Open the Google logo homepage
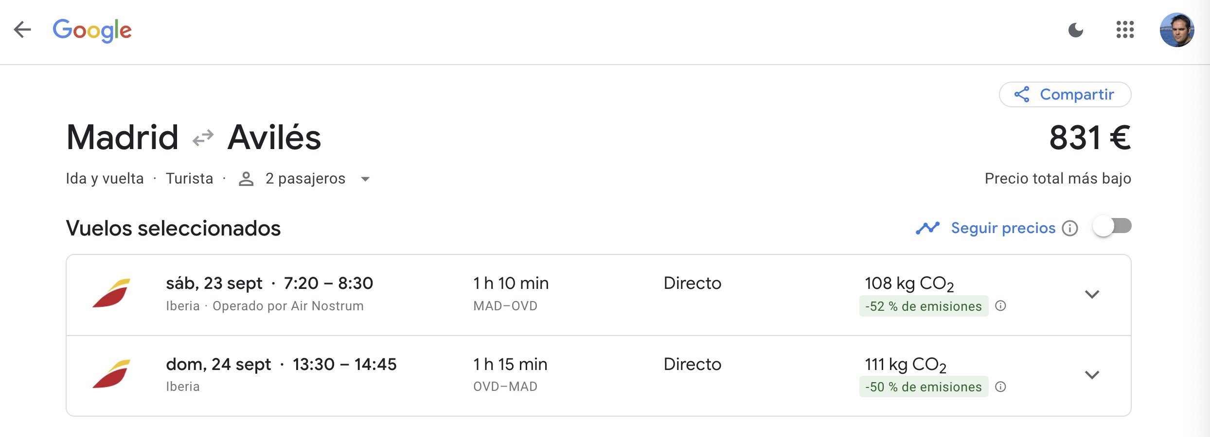 pyautogui.click(x=92, y=30)
